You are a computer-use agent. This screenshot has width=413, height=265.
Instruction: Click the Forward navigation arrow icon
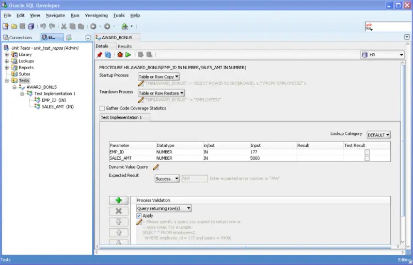[x=107, y=26]
